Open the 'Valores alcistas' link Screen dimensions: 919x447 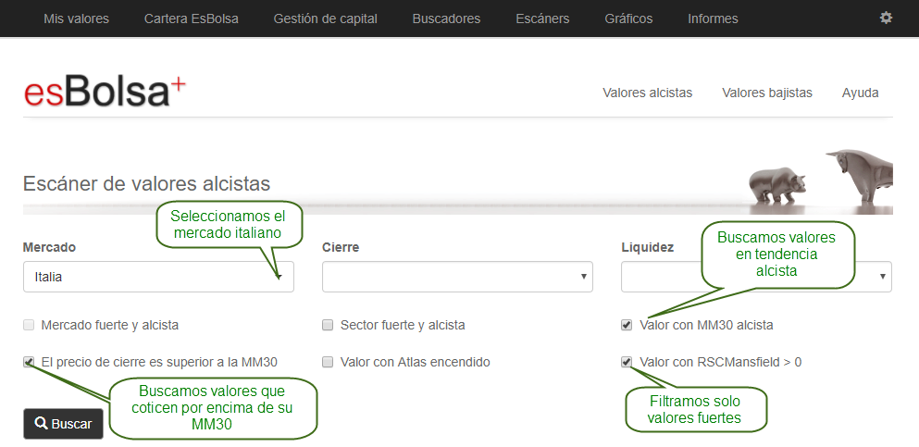(x=647, y=93)
